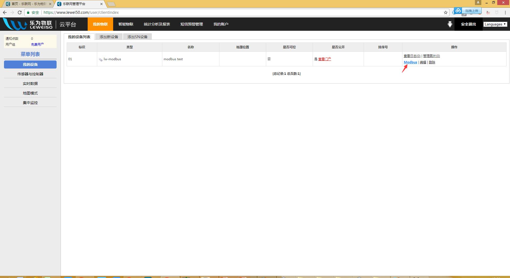Screen dimensions: 510x278
Task: Switch to the 添加SN设备 tab
Action: [x=137, y=37]
